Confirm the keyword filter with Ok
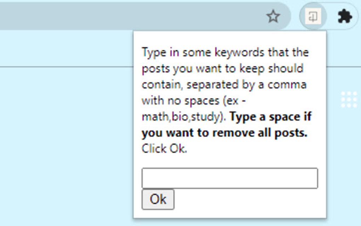This screenshot has width=361, height=226. click(x=157, y=199)
